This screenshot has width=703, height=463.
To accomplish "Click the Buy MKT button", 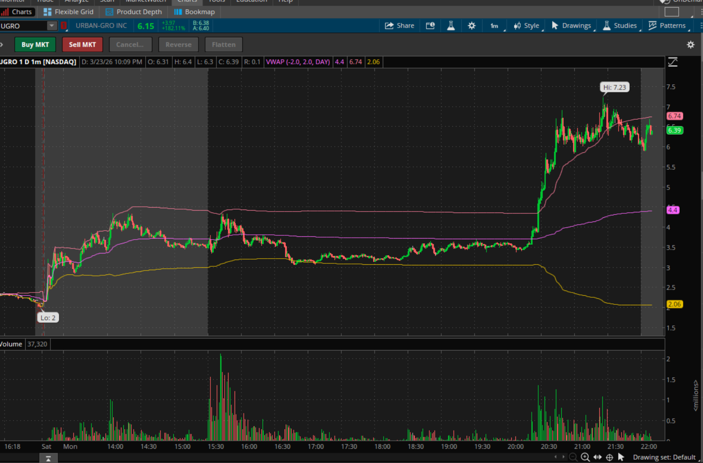I will (35, 45).
